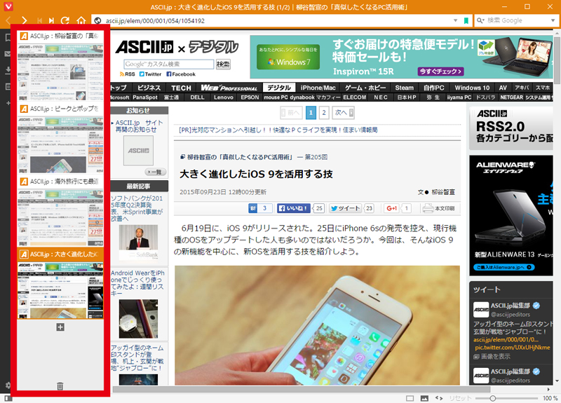Click the 検索 search button
The height and width of the screenshot is (403, 561).
coord(223,64)
